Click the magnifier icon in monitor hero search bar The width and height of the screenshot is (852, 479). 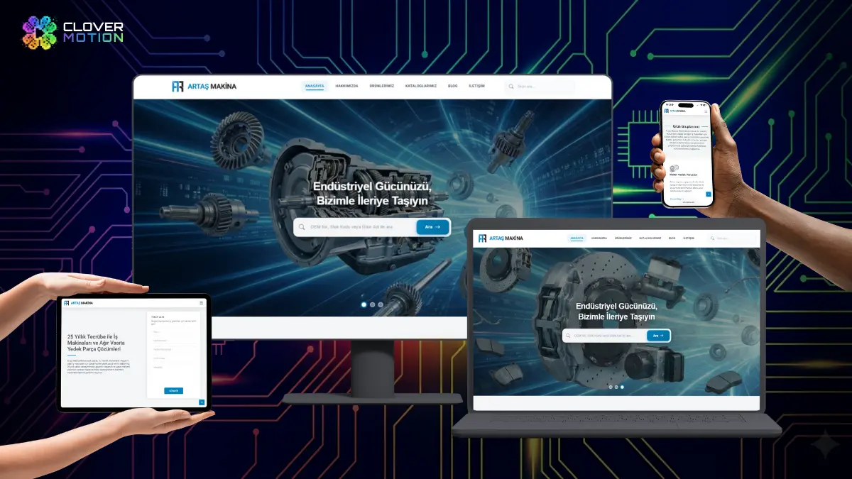302,227
